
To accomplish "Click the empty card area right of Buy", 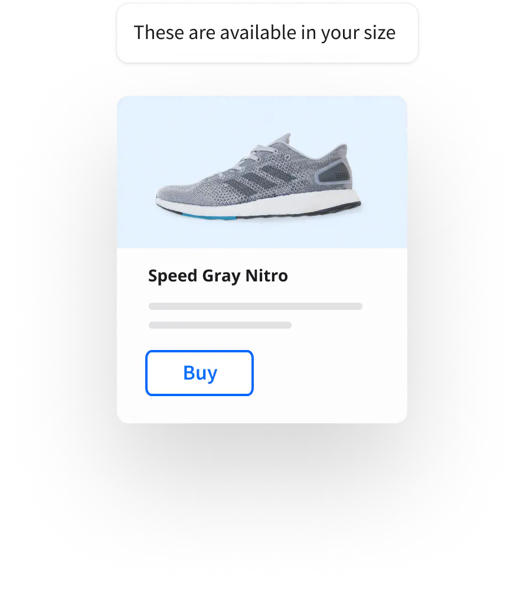I will coord(329,373).
